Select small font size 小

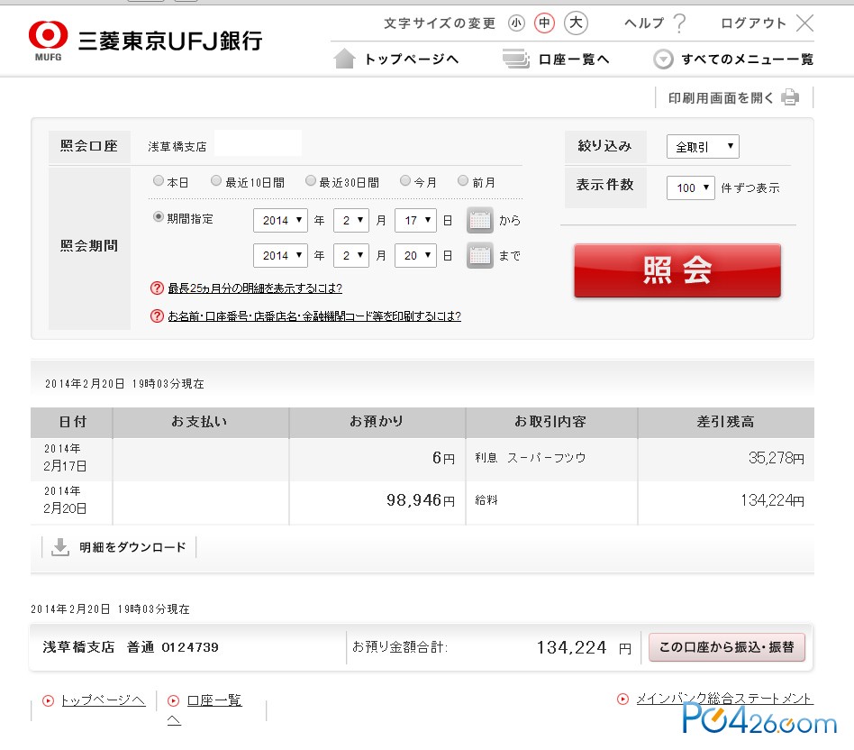(516, 23)
